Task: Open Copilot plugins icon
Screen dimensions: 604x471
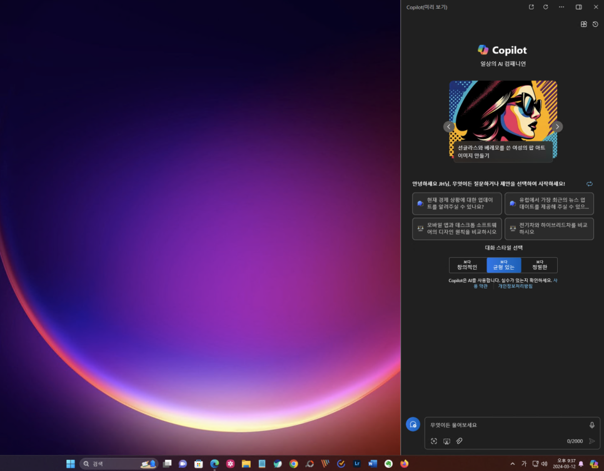Action: tap(583, 24)
